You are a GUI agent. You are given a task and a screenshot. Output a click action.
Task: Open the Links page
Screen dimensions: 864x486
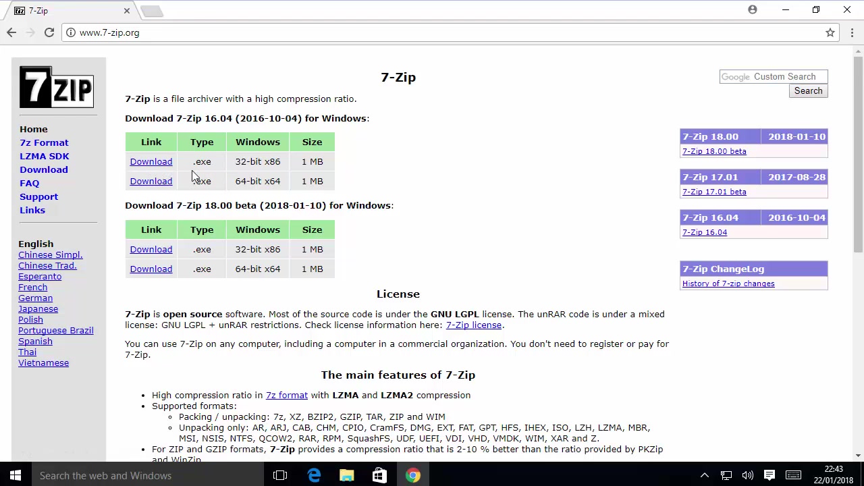(32, 210)
